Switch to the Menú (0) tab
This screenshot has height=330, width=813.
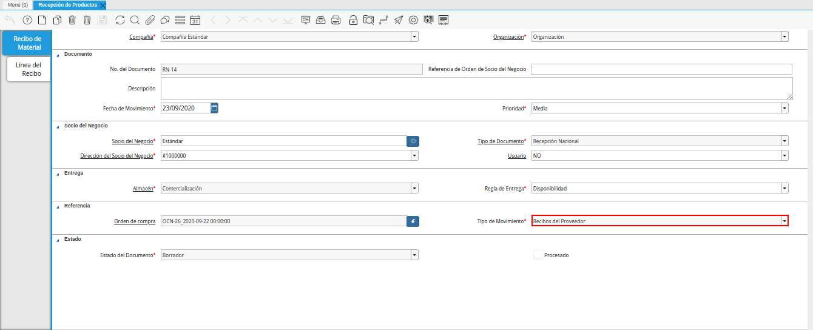click(x=18, y=5)
